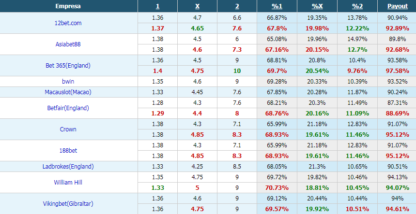
Task: Open the Betfair(England) link
Action: click(68, 108)
